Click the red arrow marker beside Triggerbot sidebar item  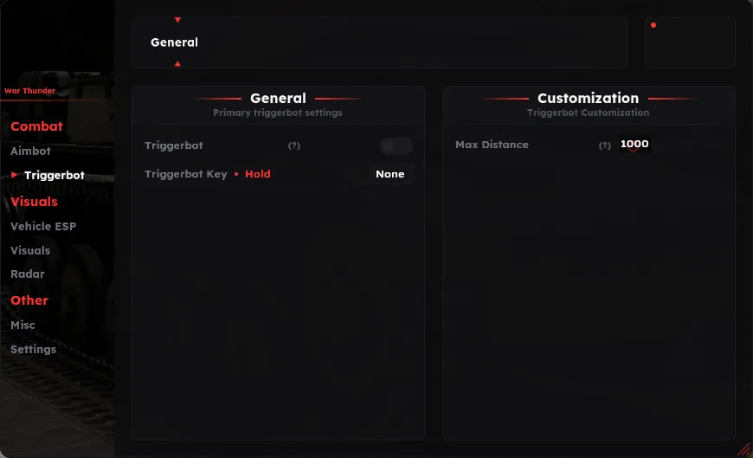pos(15,175)
